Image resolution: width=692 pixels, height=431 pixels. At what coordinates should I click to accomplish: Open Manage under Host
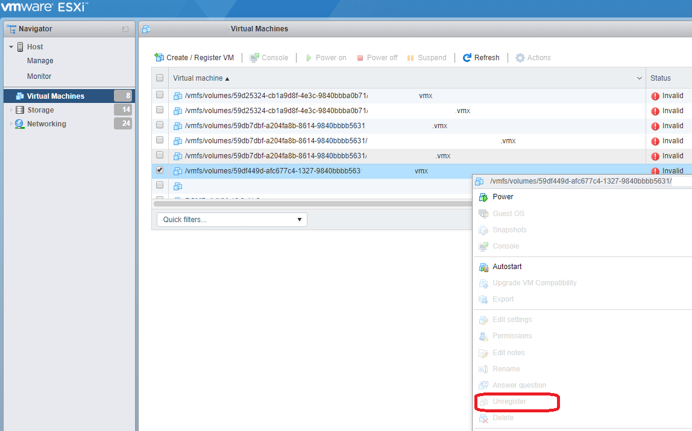tap(40, 61)
